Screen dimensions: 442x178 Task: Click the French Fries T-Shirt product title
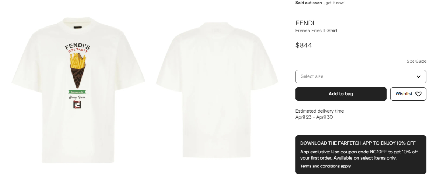pyautogui.click(x=316, y=31)
